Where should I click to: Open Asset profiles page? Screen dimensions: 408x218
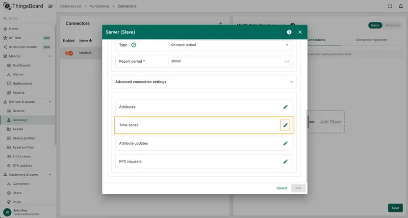pyautogui.click(x=28, y=147)
